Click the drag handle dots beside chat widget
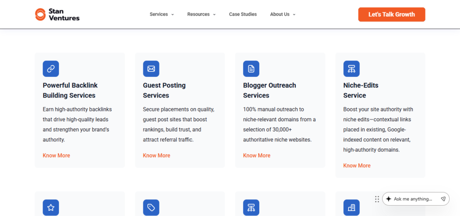460x216 pixels. click(x=377, y=199)
